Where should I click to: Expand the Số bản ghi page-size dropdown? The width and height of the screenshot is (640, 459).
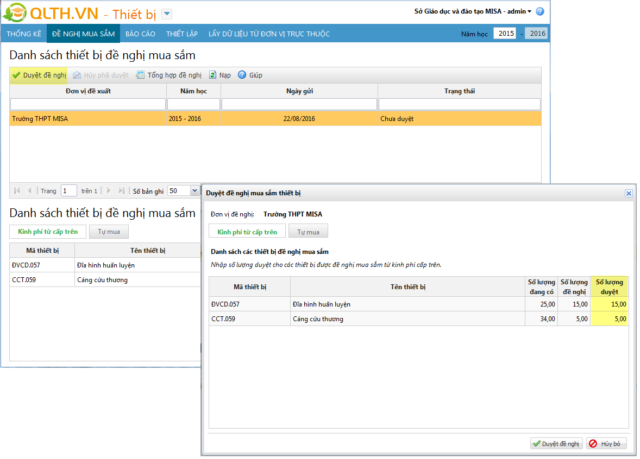194,191
